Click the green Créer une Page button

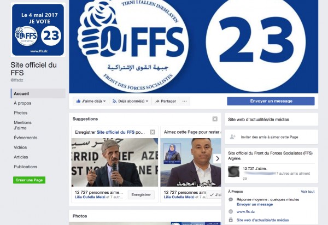click(29, 180)
